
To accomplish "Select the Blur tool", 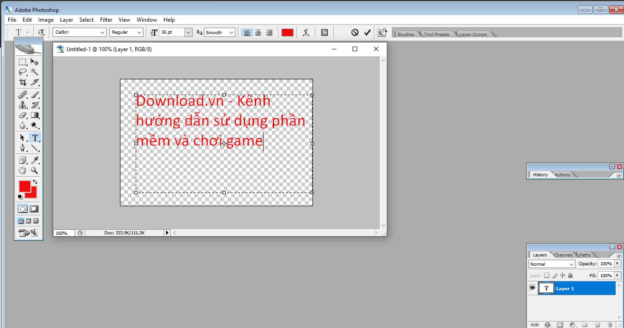I will coord(22,125).
